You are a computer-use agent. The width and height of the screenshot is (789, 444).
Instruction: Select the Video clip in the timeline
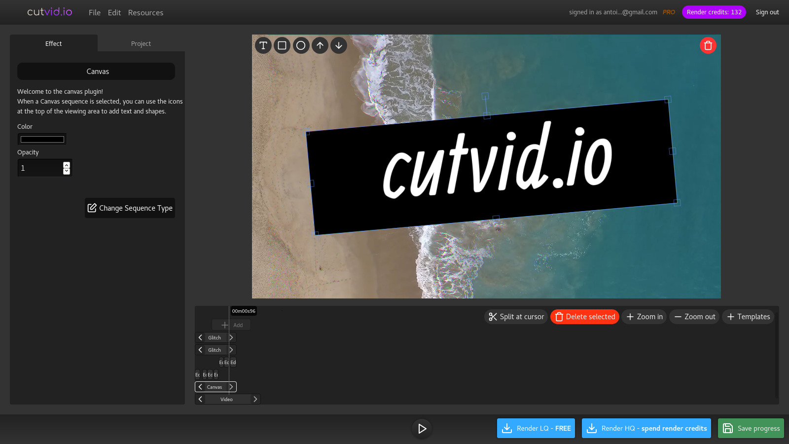point(227,399)
